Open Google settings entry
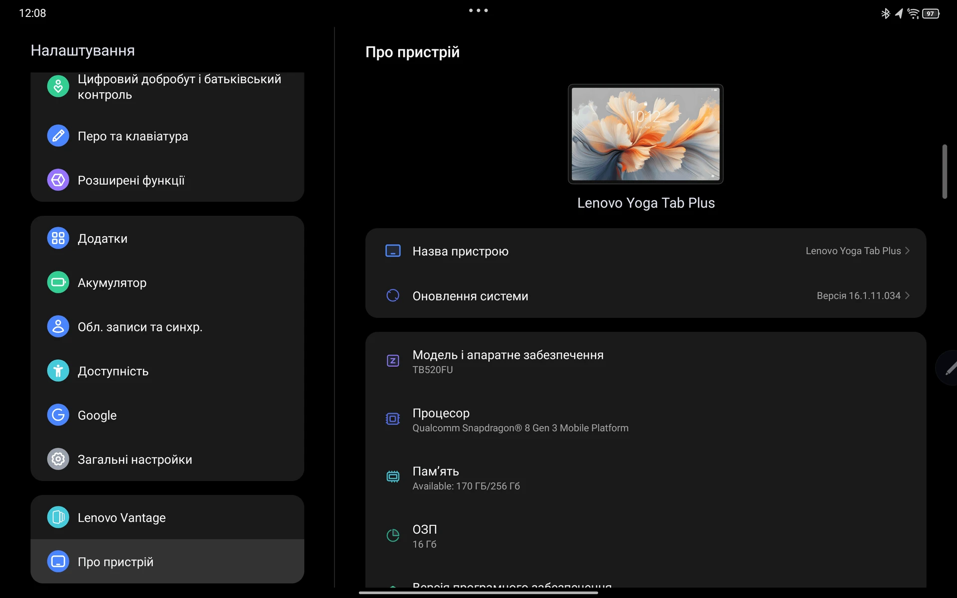The height and width of the screenshot is (598, 957). [x=167, y=415]
